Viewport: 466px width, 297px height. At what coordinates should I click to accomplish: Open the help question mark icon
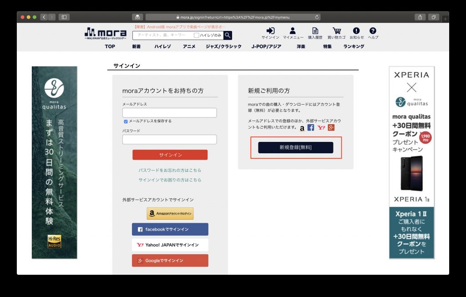pyautogui.click(x=373, y=30)
